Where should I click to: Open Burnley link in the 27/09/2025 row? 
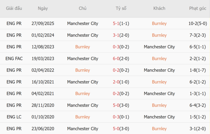(x=159, y=24)
